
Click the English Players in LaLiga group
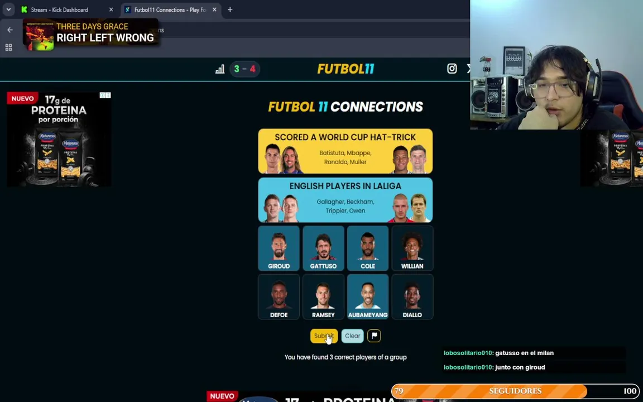346,200
